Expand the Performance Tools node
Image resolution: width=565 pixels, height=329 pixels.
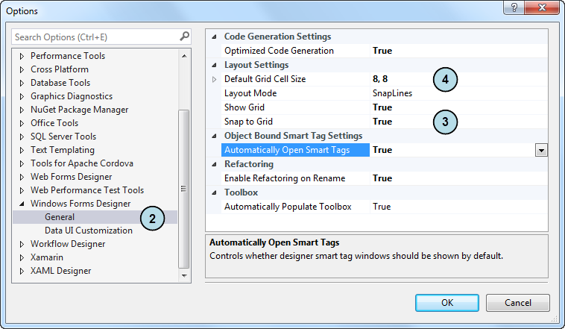tap(22, 56)
